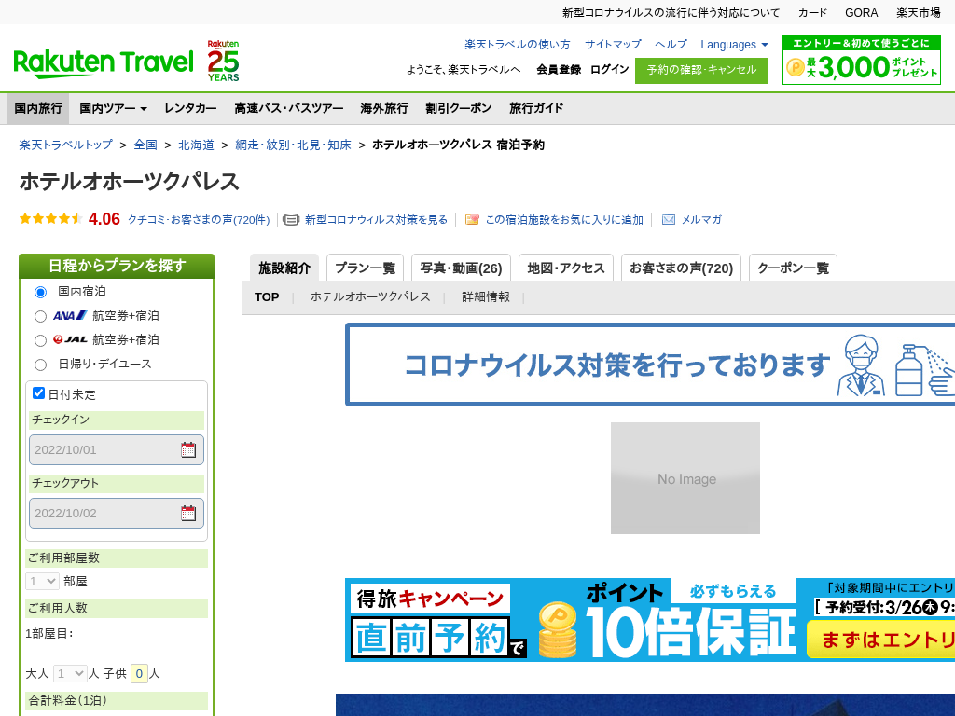
Task: Click the 会員登録 link
Action: pos(559,69)
